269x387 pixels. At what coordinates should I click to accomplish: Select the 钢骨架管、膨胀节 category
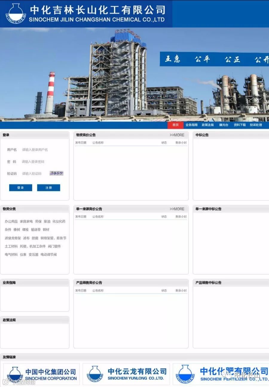[54, 238]
